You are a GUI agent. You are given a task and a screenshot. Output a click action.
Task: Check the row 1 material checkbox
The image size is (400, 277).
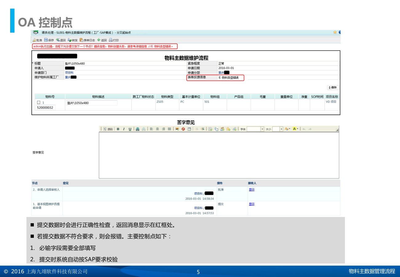click(x=38, y=102)
